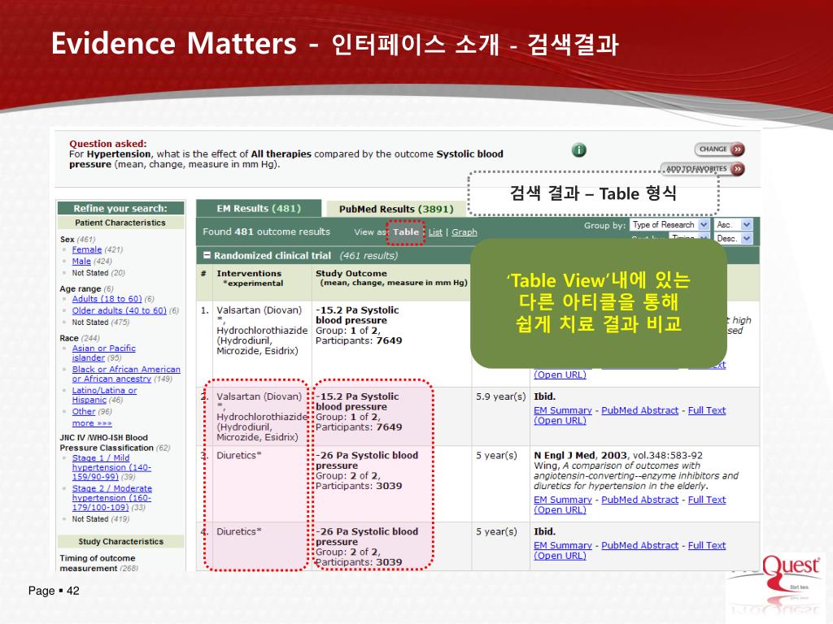Open the PubMed Results (3891) tab

(396, 209)
